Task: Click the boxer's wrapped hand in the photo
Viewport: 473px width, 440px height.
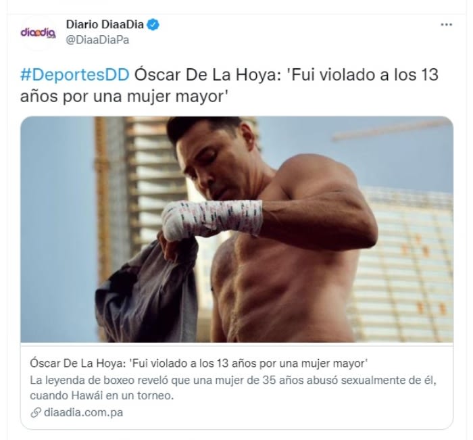Action: [211, 219]
